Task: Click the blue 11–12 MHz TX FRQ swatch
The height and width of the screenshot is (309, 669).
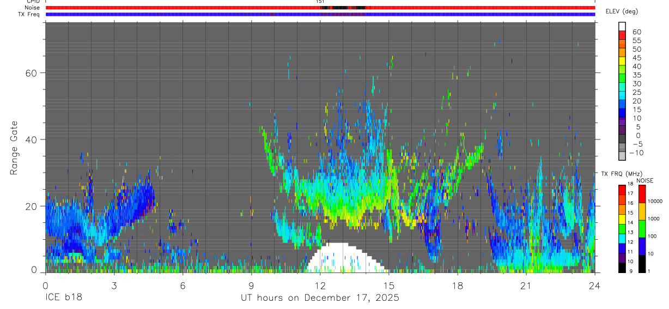Action: [x=622, y=248]
